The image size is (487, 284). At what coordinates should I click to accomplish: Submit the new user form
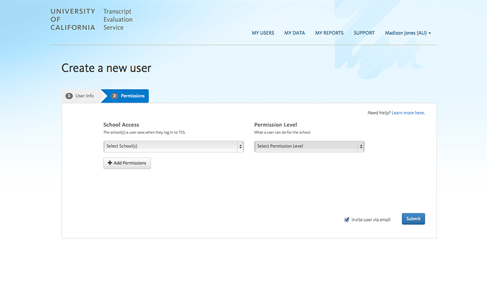[413, 219]
